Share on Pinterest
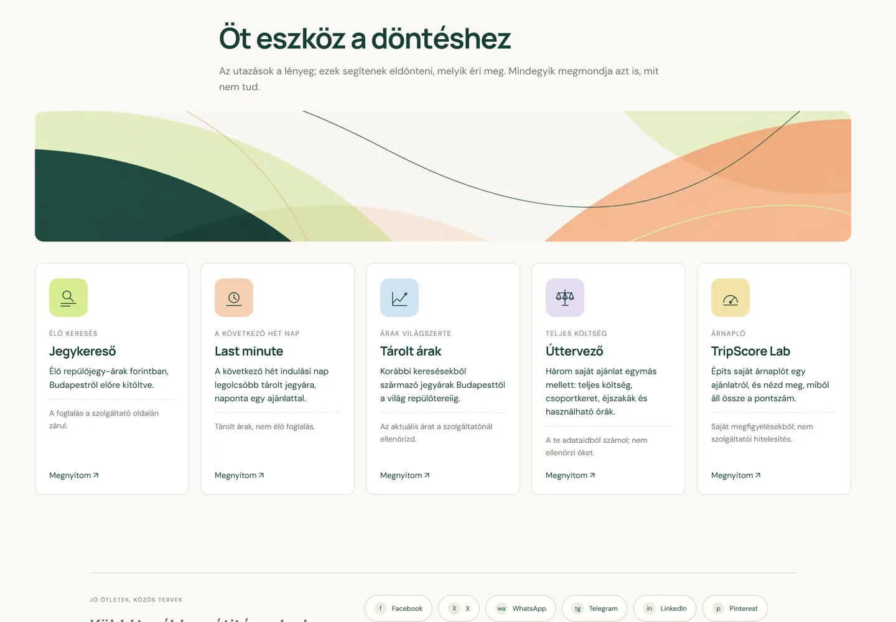Image resolution: width=896 pixels, height=622 pixels. click(735, 608)
